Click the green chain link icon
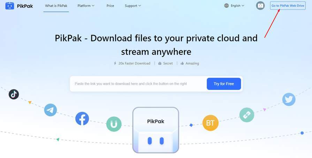 [x=247, y=115]
